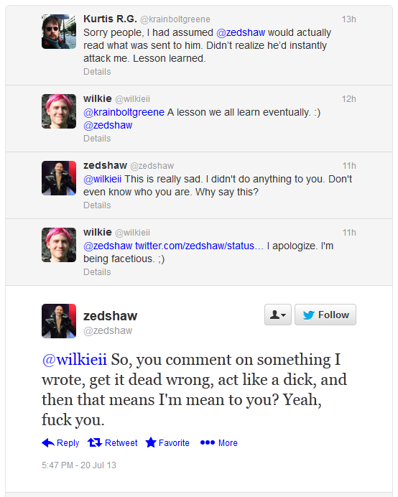This screenshot has width=398, height=497.
Task: Click zedshaw's avatar in the main tweet
Action: click(59, 321)
